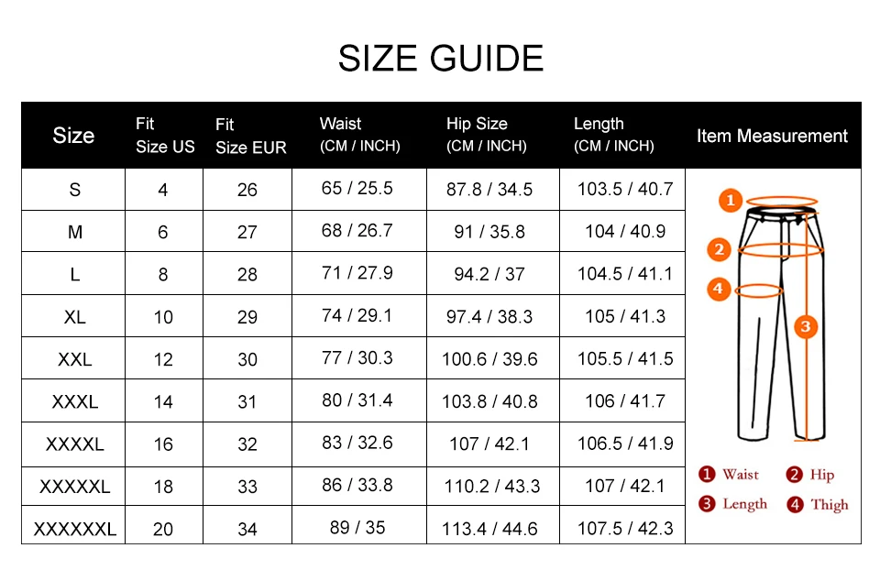Click the Fit Size EUR column header
880x570 pixels.
(251, 136)
